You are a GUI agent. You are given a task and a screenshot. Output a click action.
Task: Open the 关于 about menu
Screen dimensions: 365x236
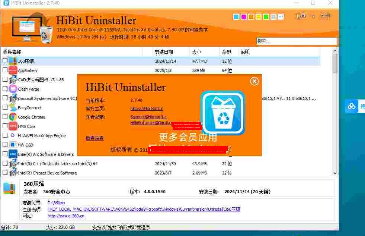coord(326,16)
